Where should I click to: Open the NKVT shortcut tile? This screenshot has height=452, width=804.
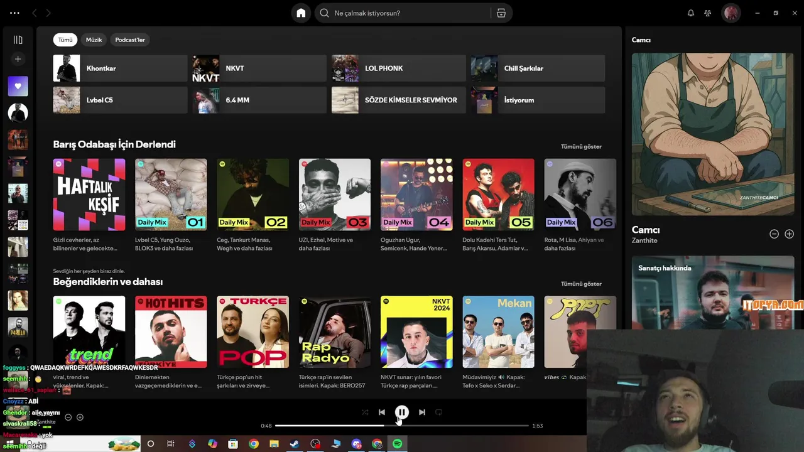point(259,68)
